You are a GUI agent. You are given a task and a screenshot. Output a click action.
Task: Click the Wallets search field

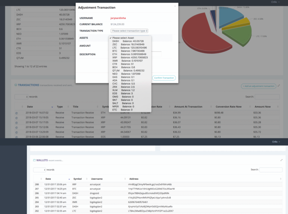(x=271, y=170)
